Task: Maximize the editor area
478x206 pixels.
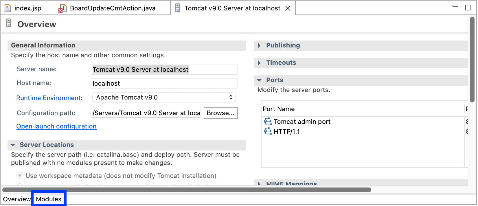Action: point(468,8)
